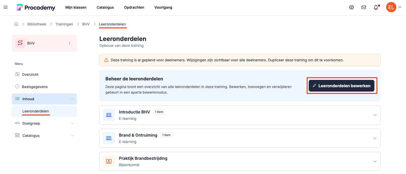Open the notifications bell

(x=376, y=7)
